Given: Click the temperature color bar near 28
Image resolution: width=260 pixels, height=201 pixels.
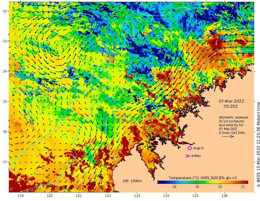Looking at the screenshot, I should pos(174,182).
